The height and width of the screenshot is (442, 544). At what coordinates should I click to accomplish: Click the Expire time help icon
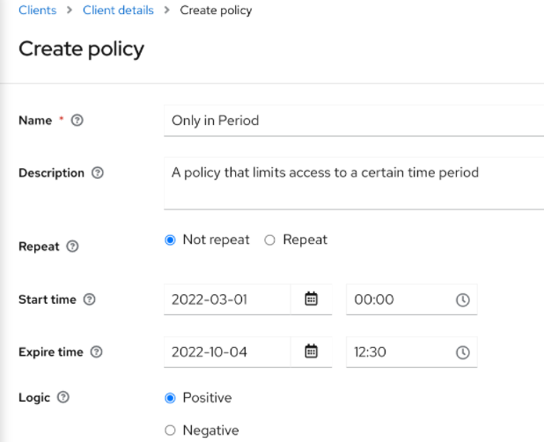coord(97,352)
